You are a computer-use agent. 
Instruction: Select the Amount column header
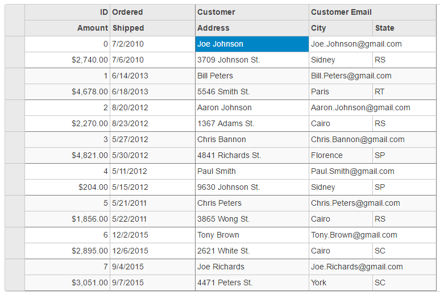click(x=67, y=28)
